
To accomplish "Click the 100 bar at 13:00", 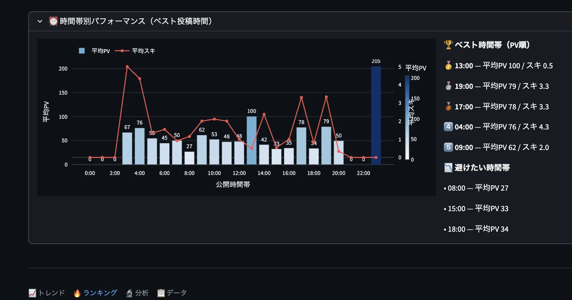I will pyautogui.click(x=252, y=140).
